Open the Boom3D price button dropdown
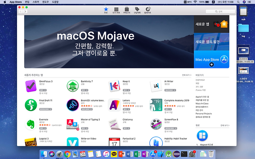The width and height of the screenshot is (255, 159). tap(87, 109)
